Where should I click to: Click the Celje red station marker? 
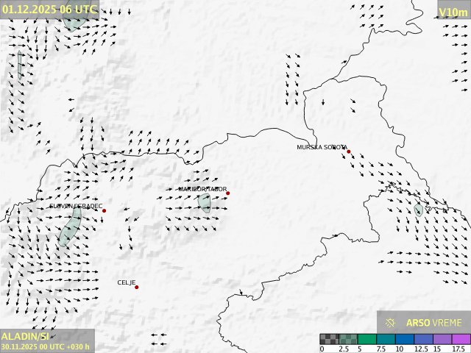coord(136,287)
